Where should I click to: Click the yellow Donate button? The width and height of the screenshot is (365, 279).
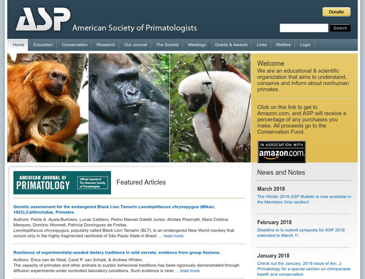pyautogui.click(x=336, y=12)
